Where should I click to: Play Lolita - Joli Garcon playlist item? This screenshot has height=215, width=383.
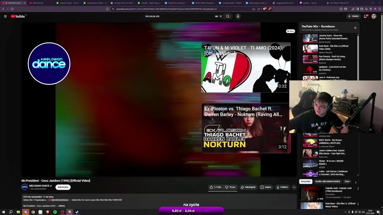coord(329,173)
